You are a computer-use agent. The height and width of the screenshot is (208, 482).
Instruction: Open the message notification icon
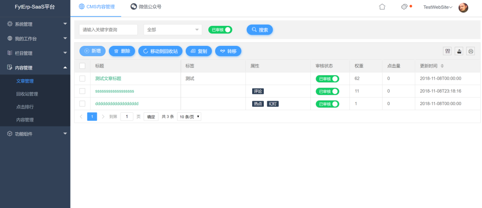(404, 7)
